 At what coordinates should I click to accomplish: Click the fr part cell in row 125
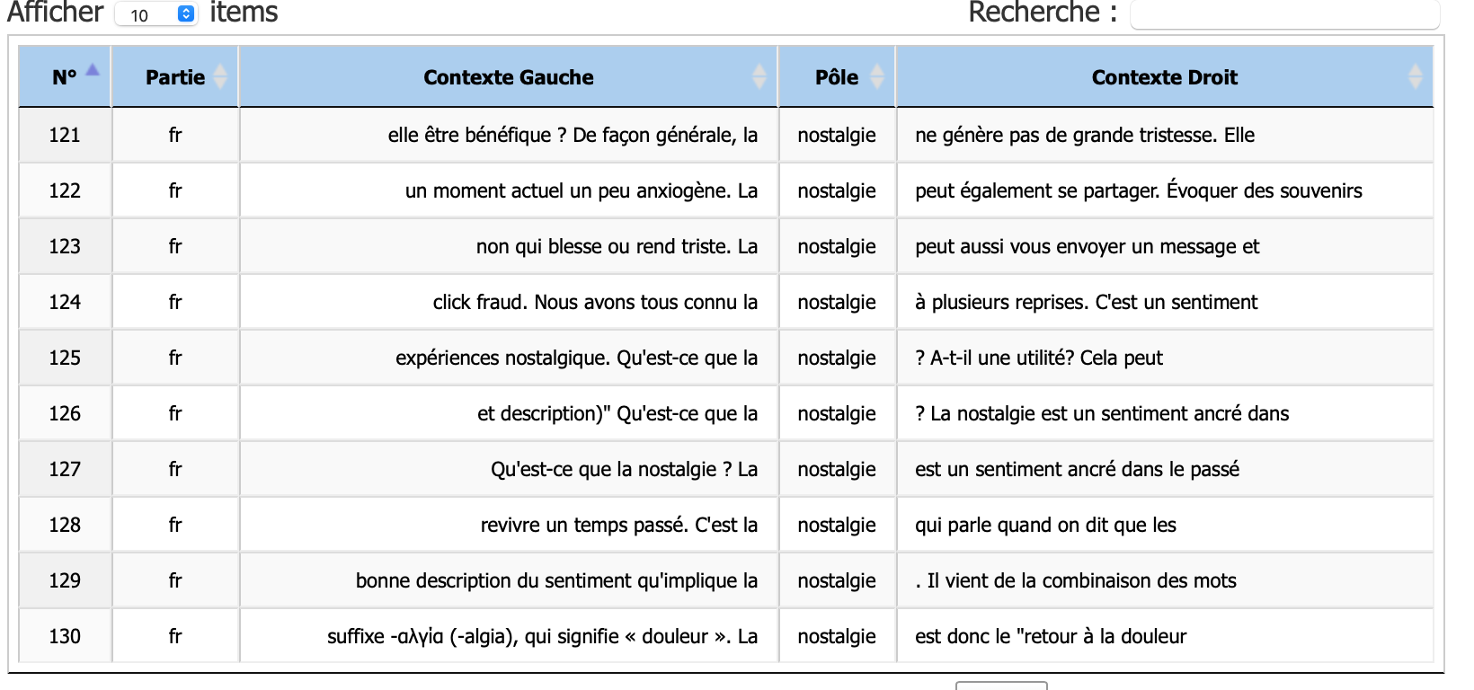coord(175,358)
